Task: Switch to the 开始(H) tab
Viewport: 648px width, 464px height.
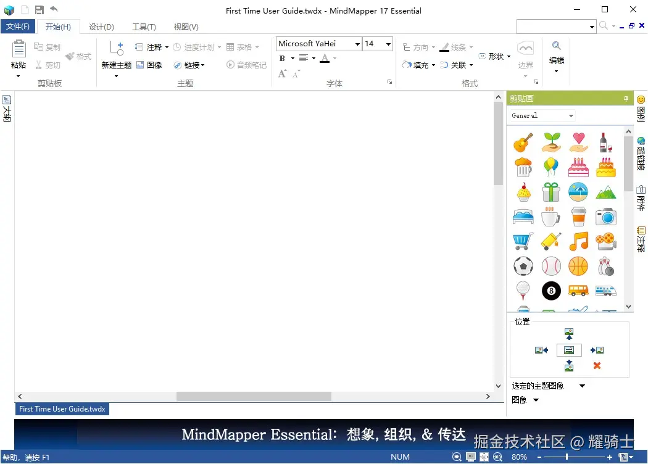Action: 58,27
